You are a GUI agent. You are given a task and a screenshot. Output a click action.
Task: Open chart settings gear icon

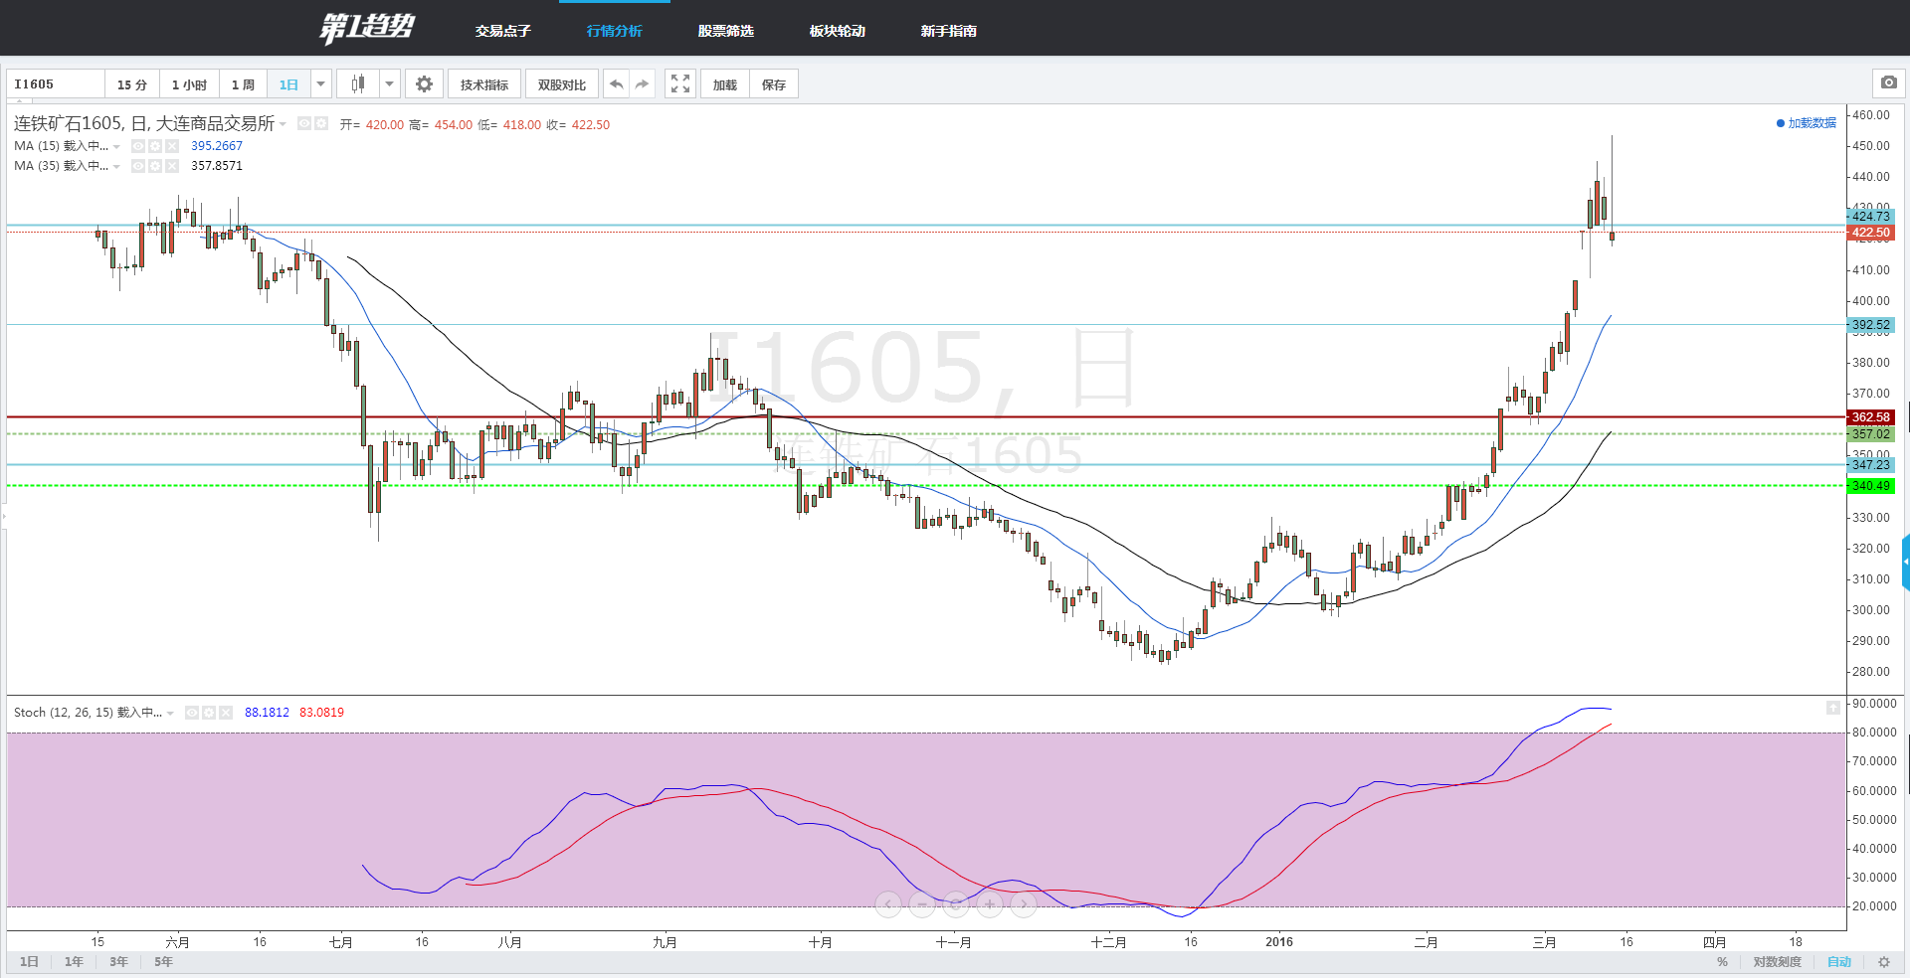click(x=424, y=84)
